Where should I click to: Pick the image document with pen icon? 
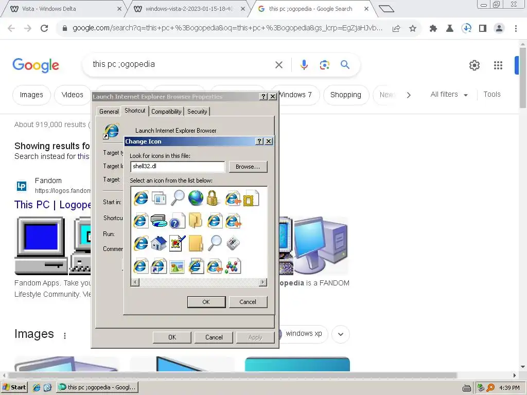tap(177, 243)
